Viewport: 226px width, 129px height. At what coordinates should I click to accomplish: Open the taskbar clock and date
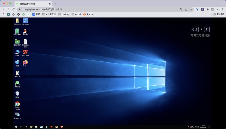point(203,127)
